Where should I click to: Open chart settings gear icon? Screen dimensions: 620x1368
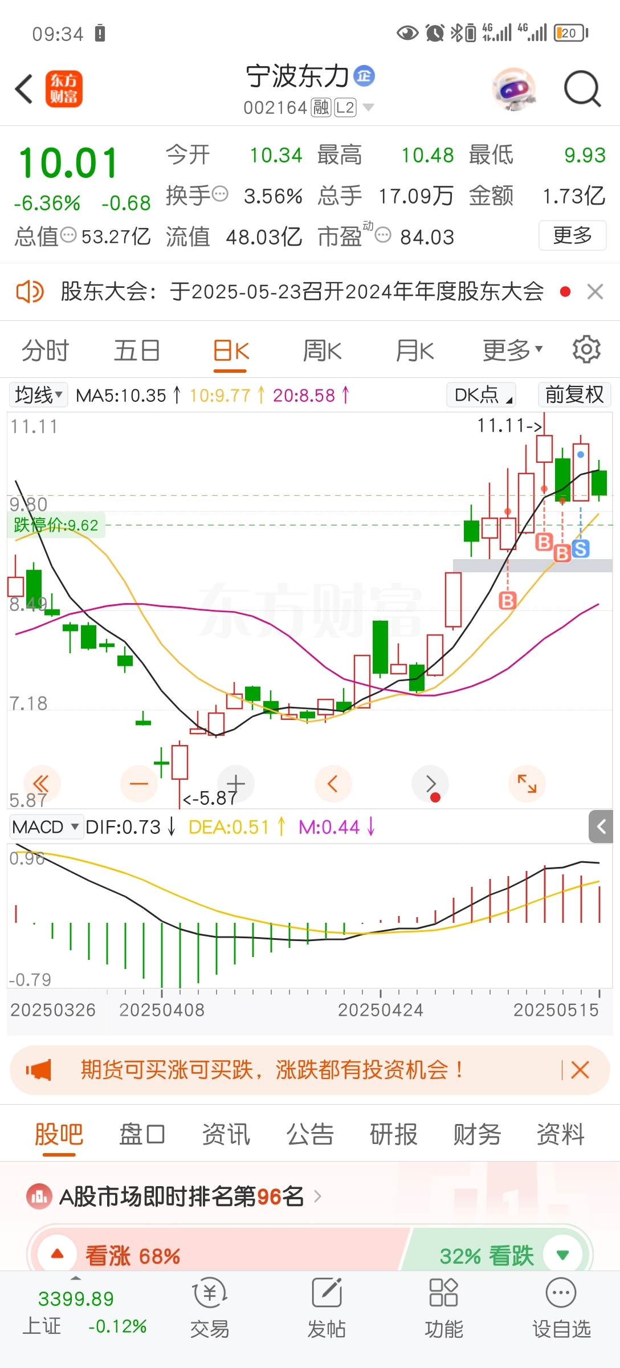click(586, 349)
